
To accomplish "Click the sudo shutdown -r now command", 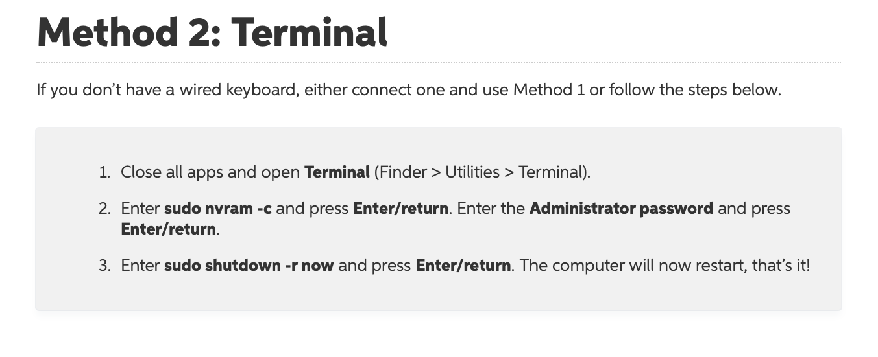I will [249, 266].
